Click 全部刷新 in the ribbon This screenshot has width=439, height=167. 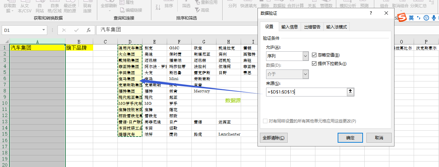[x=109, y=6]
